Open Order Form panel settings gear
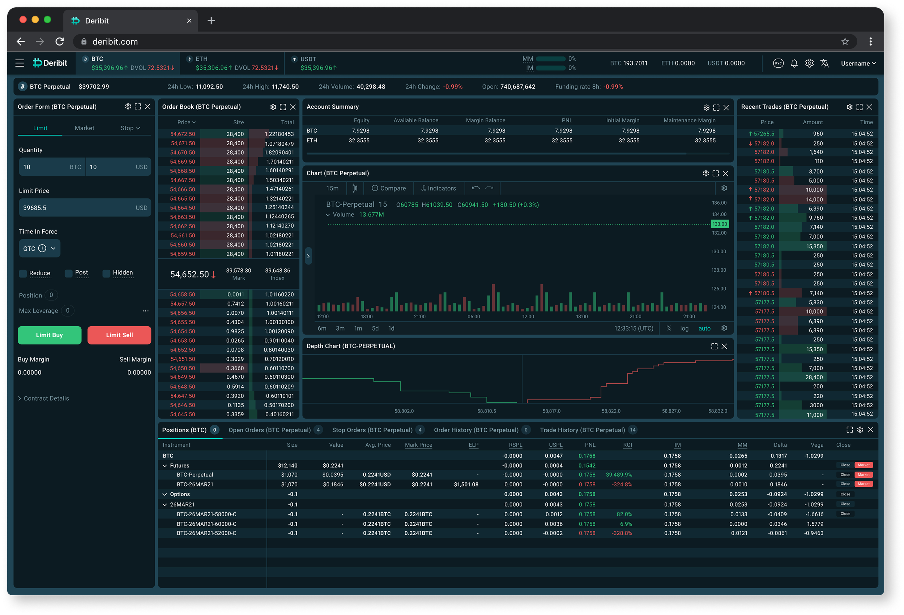Viewport: 904px width, 615px height. 128,107
